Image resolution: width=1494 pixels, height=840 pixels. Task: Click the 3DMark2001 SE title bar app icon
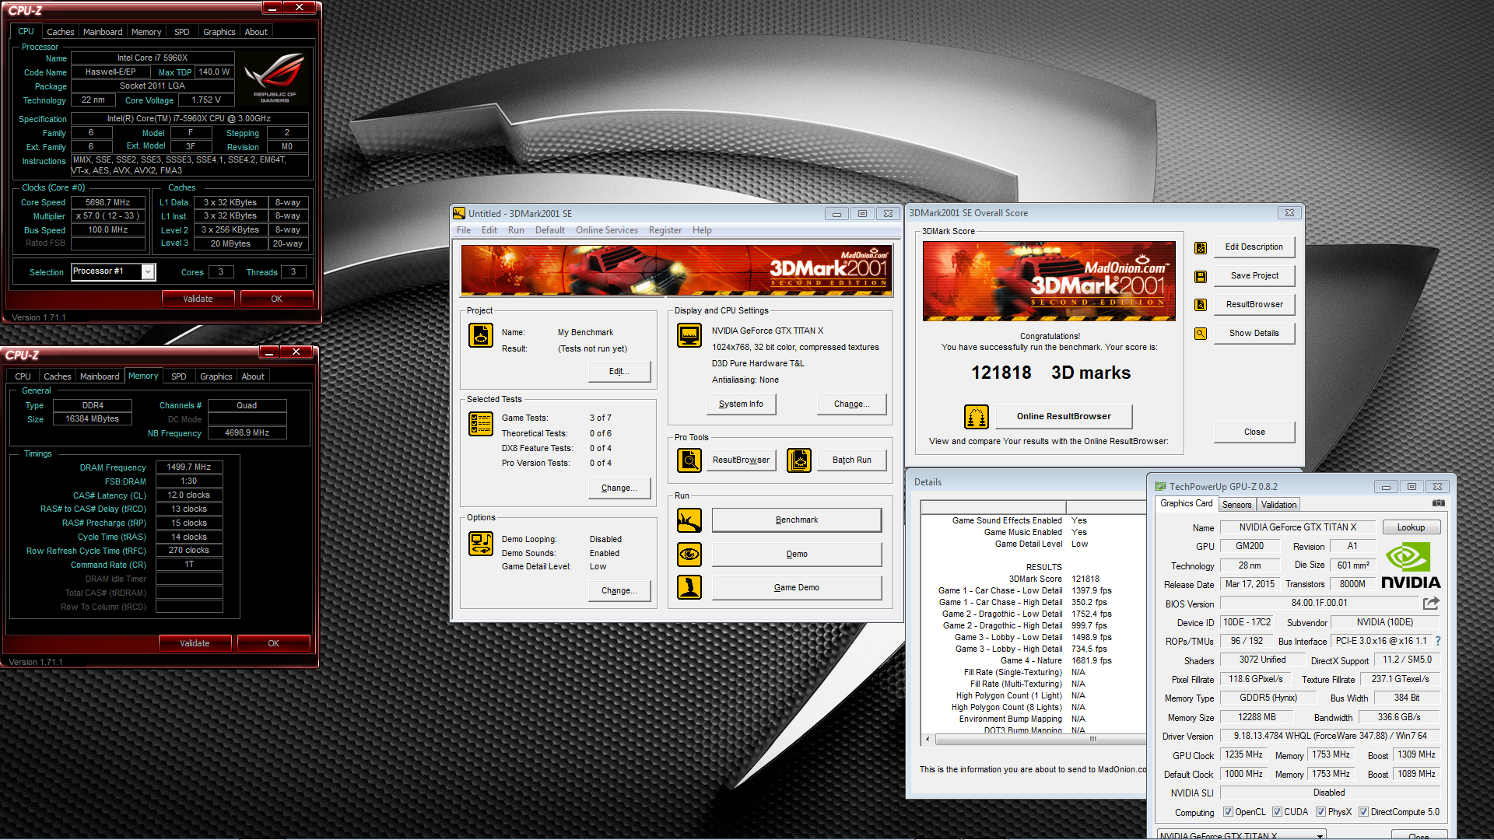[x=459, y=213]
